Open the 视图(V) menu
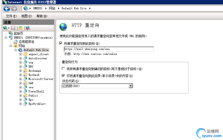This screenshot has height=140, width=223. [x=27, y=16]
